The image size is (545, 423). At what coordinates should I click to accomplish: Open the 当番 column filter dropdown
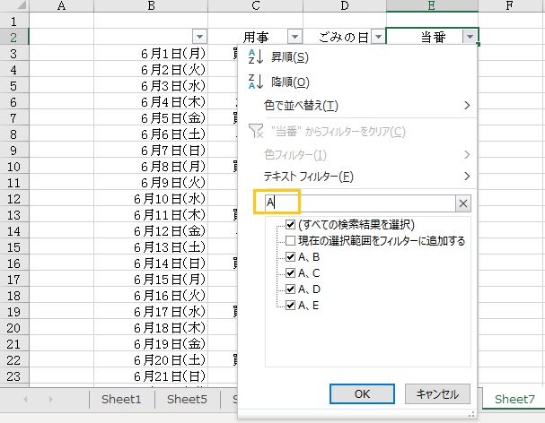(470, 37)
